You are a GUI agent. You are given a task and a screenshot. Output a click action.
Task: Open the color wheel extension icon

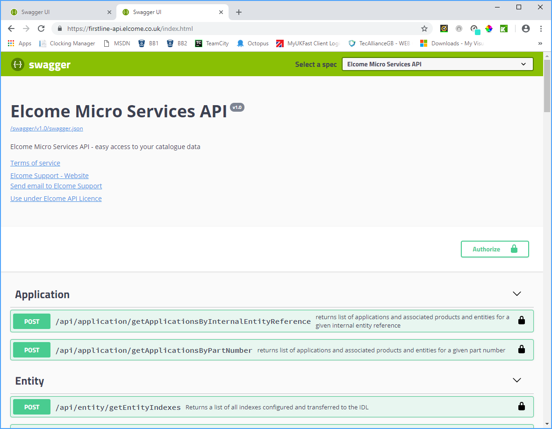[x=488, y=29]
